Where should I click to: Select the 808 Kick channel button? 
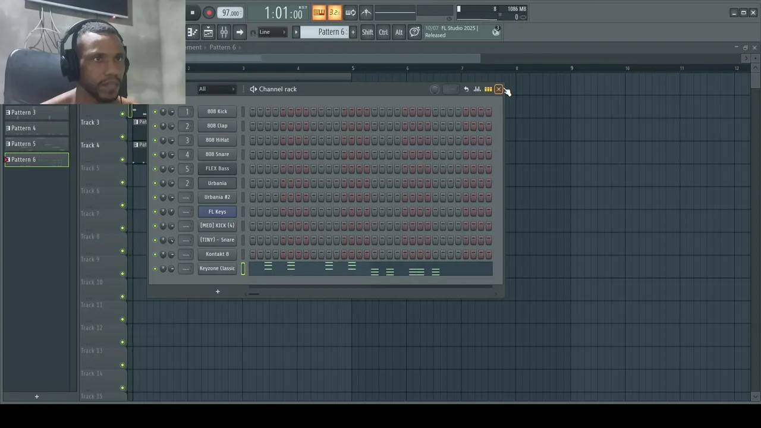[x=217, y=111]
